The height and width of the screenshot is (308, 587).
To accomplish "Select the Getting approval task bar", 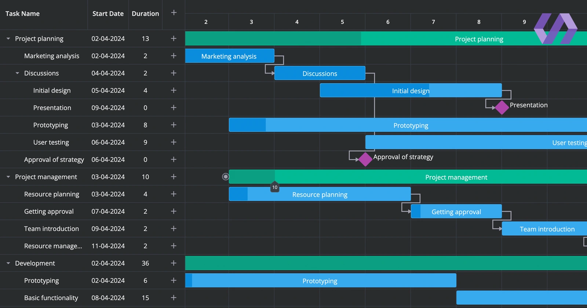I will (456, 211).
